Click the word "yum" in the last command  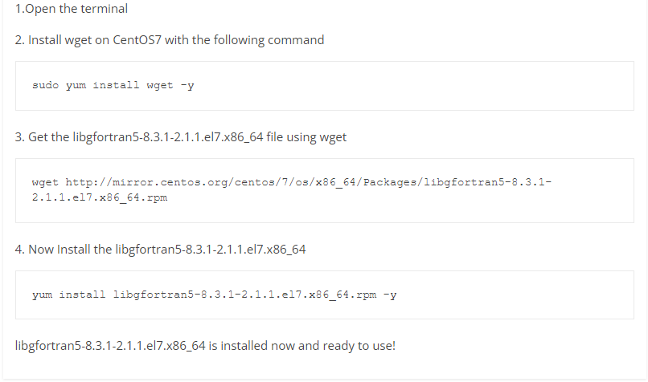point(42,295)
